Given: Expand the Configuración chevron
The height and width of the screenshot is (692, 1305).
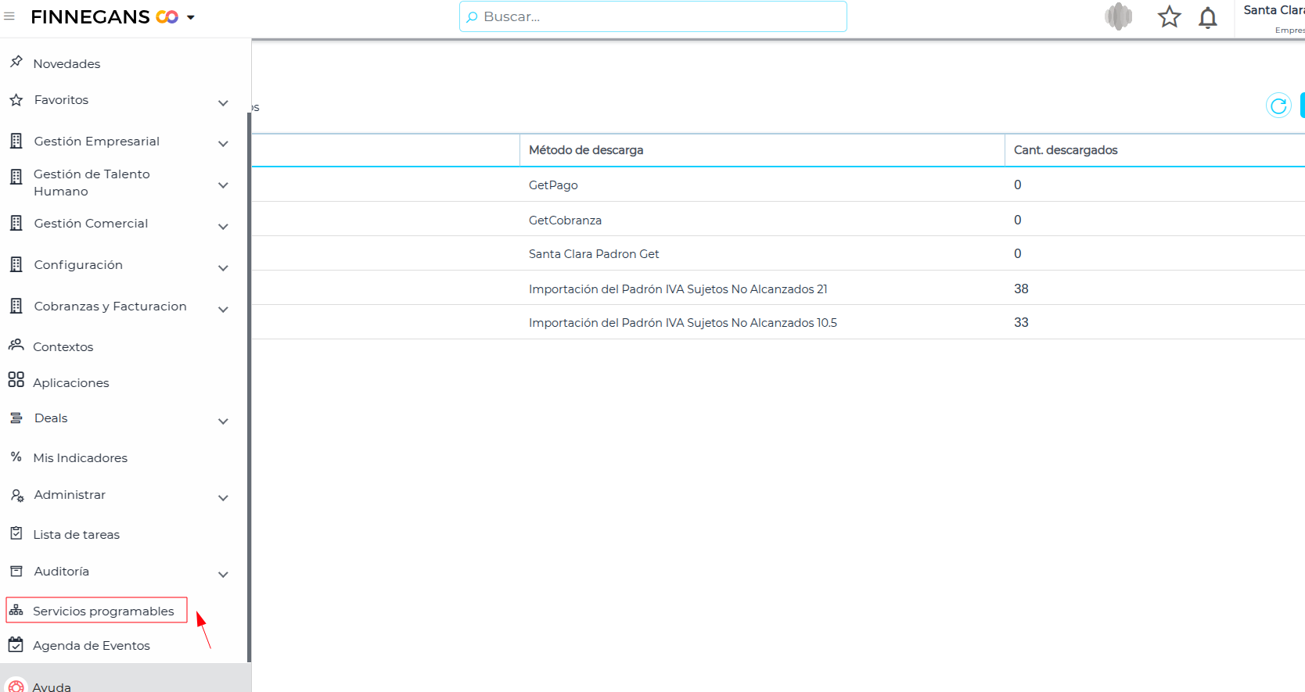Looking at the screenshot, I should 223,268.
